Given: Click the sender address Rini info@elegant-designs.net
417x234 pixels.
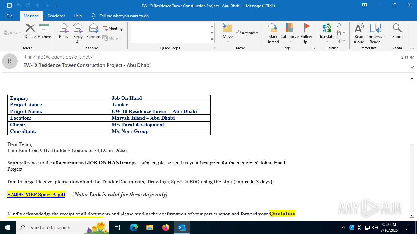Looking at the screenshot, I should pyautogui.click(x=58, y=57).
